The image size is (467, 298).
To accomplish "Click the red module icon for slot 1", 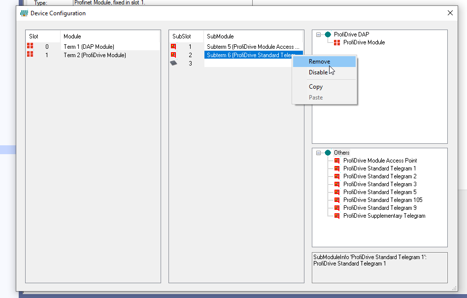I will [x=30, y=54].
